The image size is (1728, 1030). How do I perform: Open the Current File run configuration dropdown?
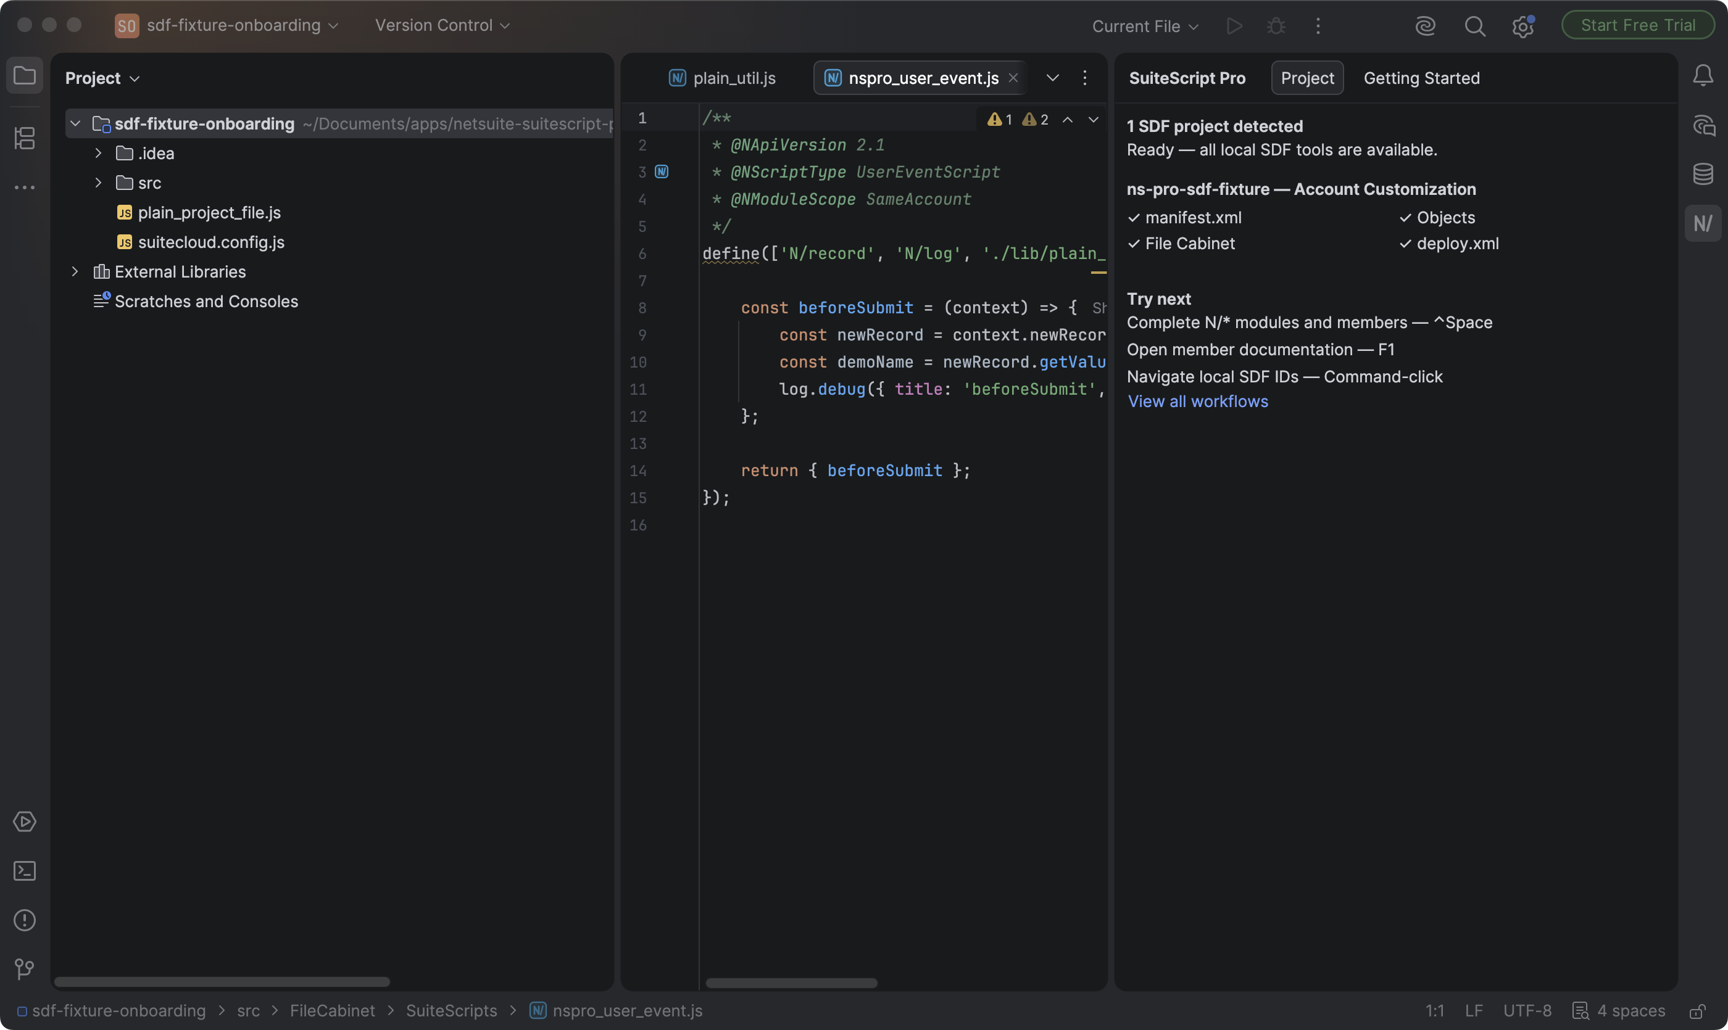[x=1145, y=27]
